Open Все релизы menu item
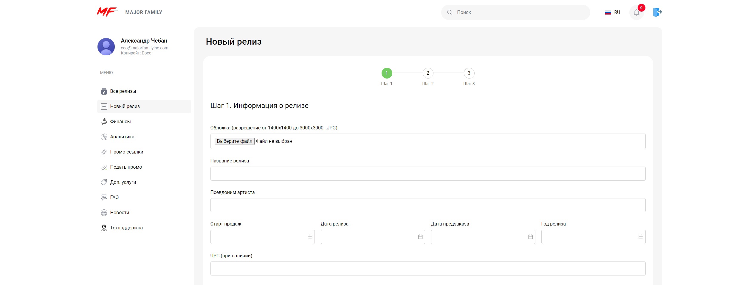The width and height of the screenshot is (756, 285). click(123, 91)
